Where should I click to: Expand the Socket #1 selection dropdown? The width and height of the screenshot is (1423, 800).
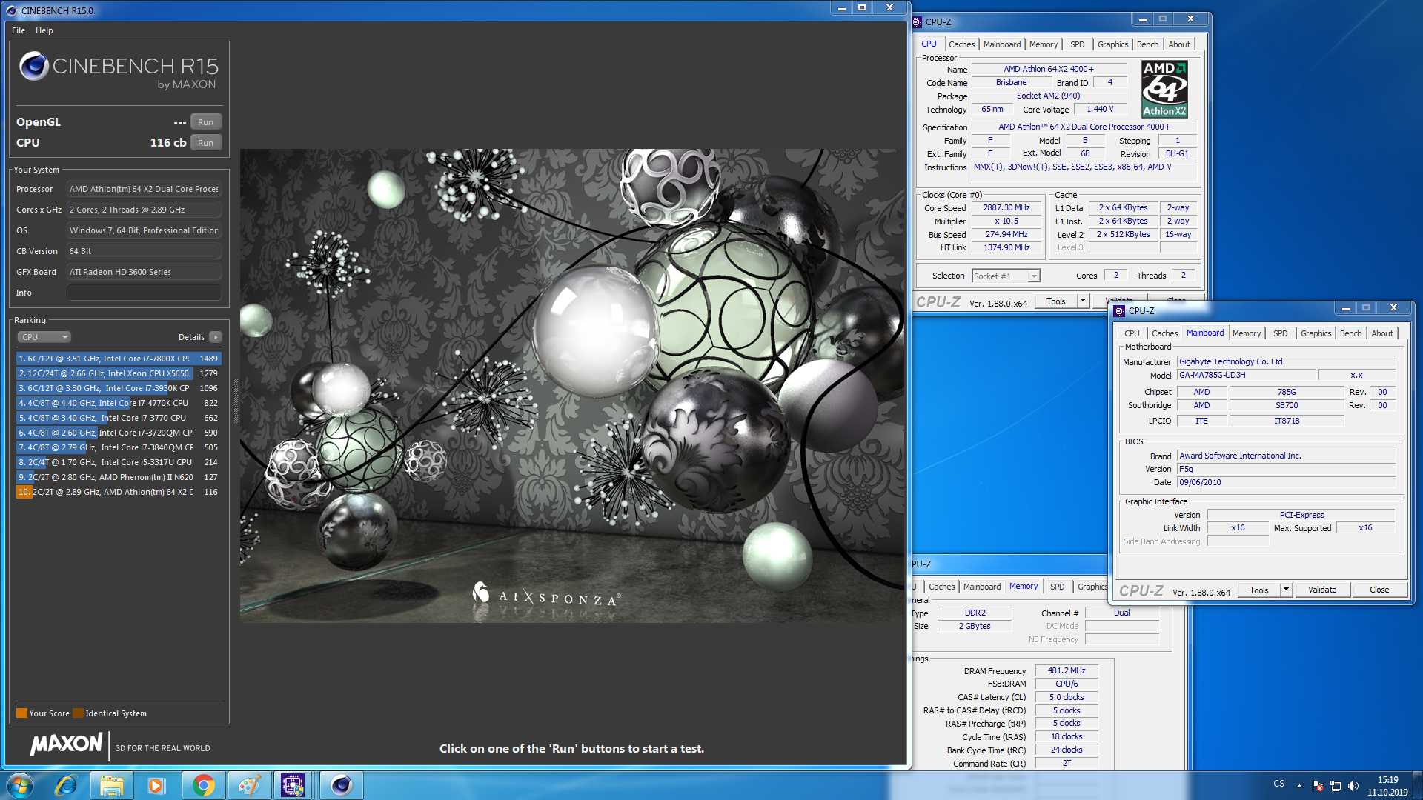tap(1006, 276)
